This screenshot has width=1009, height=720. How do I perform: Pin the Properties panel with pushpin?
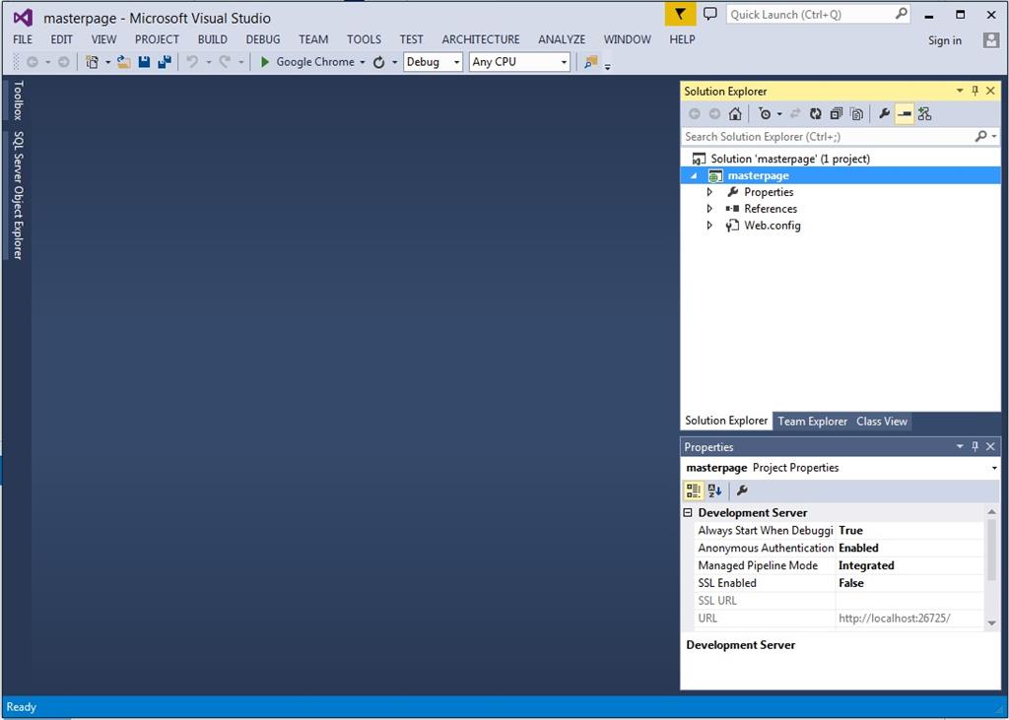[x=975, y=446]
